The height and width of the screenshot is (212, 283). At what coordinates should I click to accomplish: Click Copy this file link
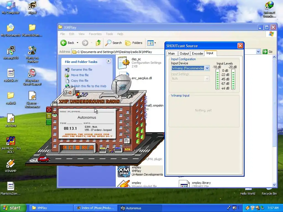(x=80, y=81)
